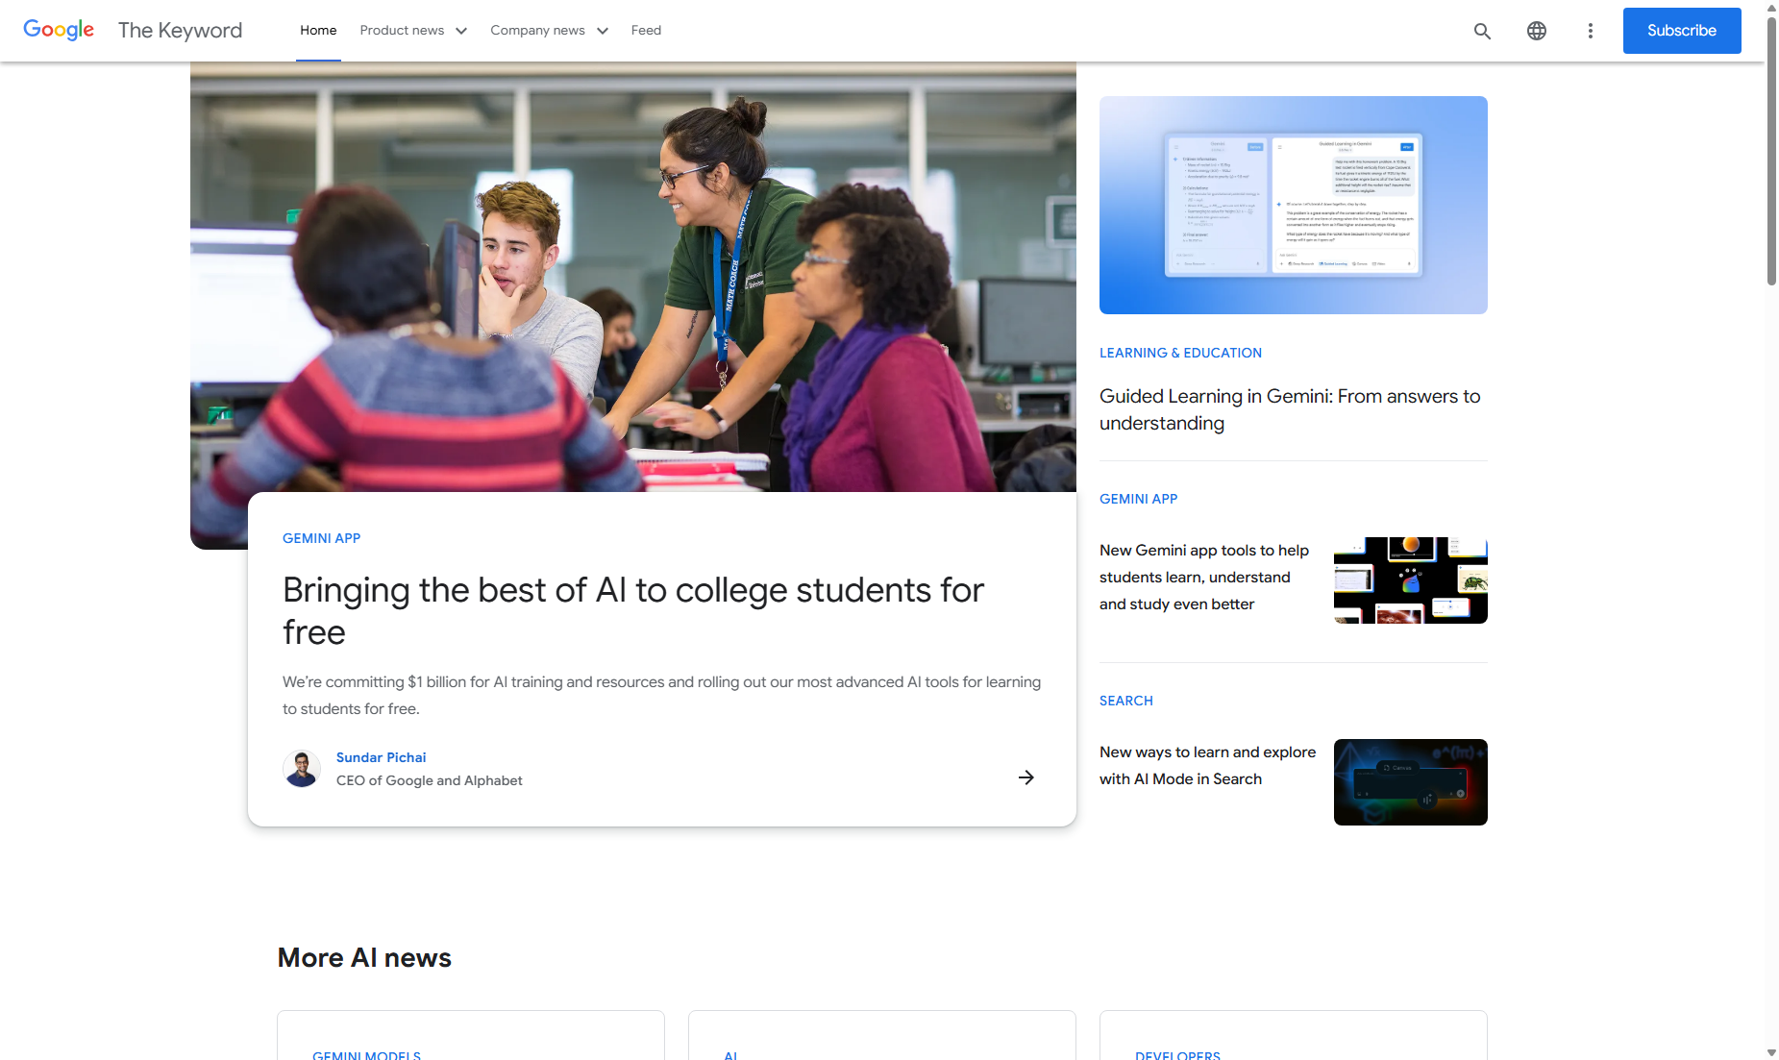Click the scrollbar up arrow
Screen dimensions: 1779x1060
coord(1771,8)
